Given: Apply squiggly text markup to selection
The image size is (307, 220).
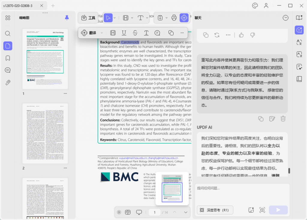Looking at the screenshot, I should 146,33.
